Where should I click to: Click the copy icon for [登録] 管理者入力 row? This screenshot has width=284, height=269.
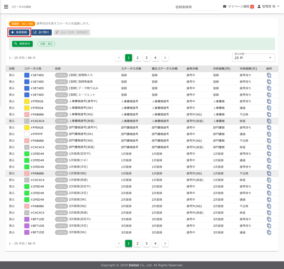coord(269,75)
